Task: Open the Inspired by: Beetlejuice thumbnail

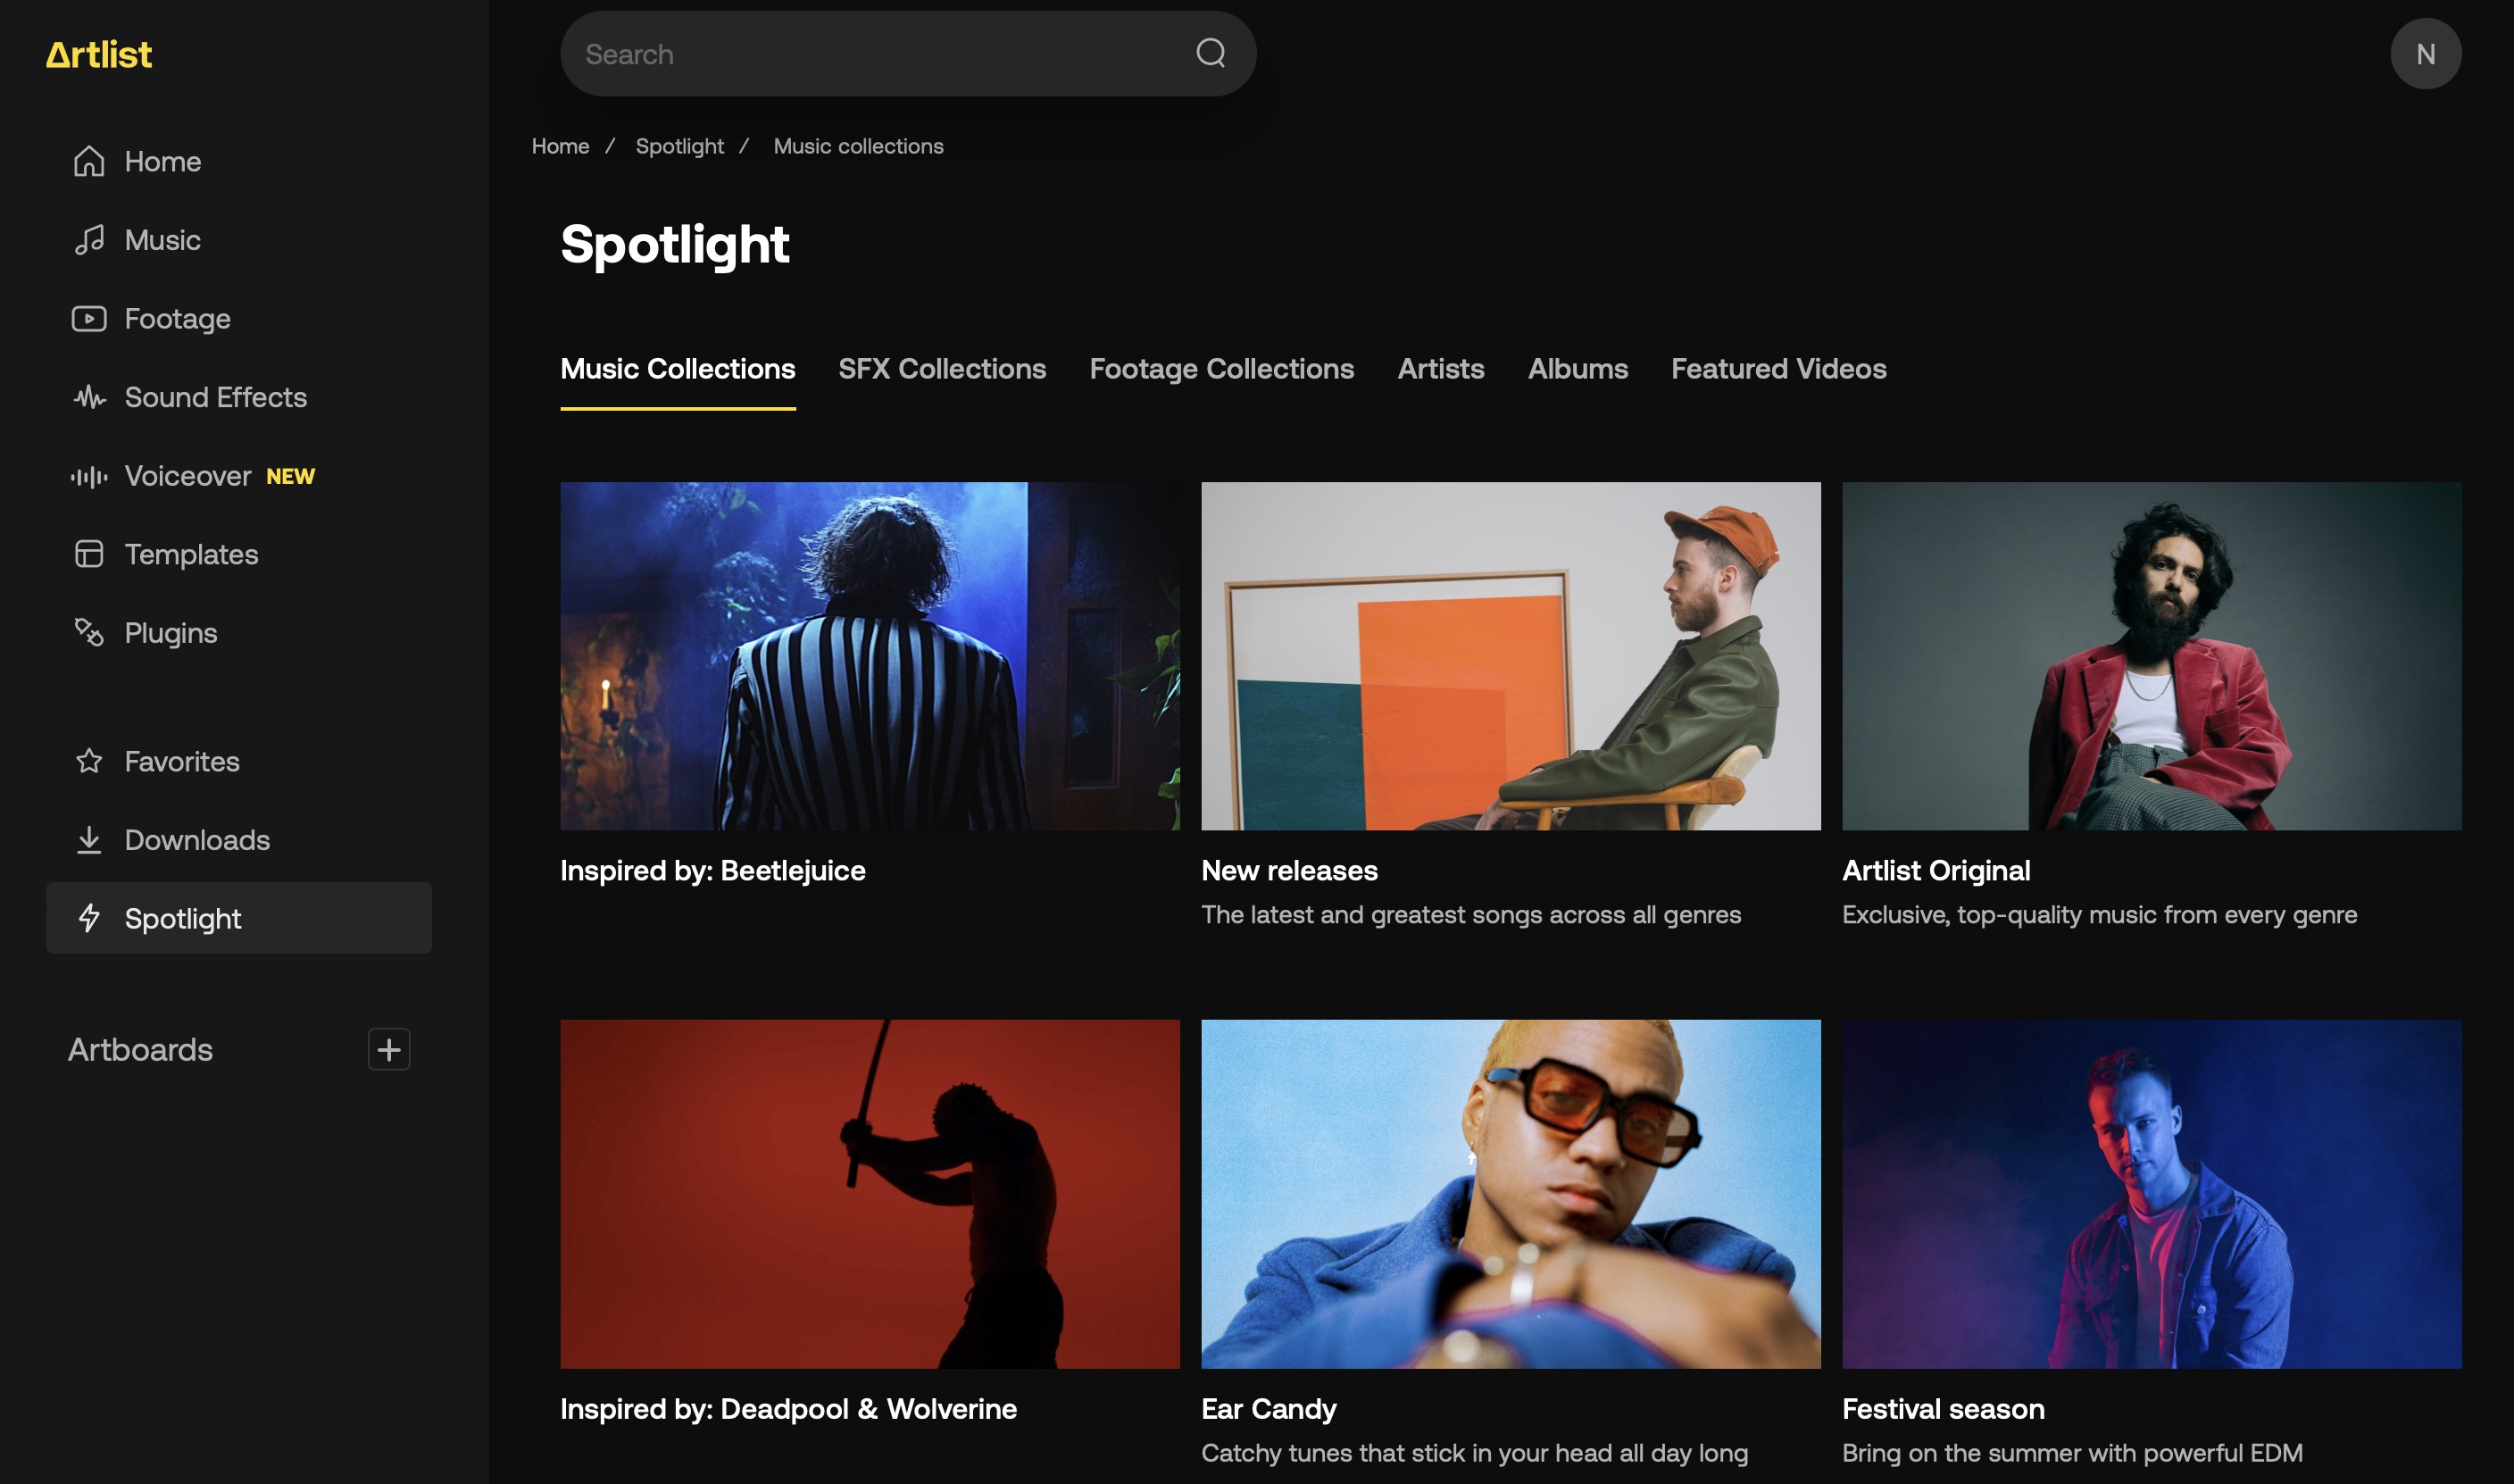Action: (870, 656)
